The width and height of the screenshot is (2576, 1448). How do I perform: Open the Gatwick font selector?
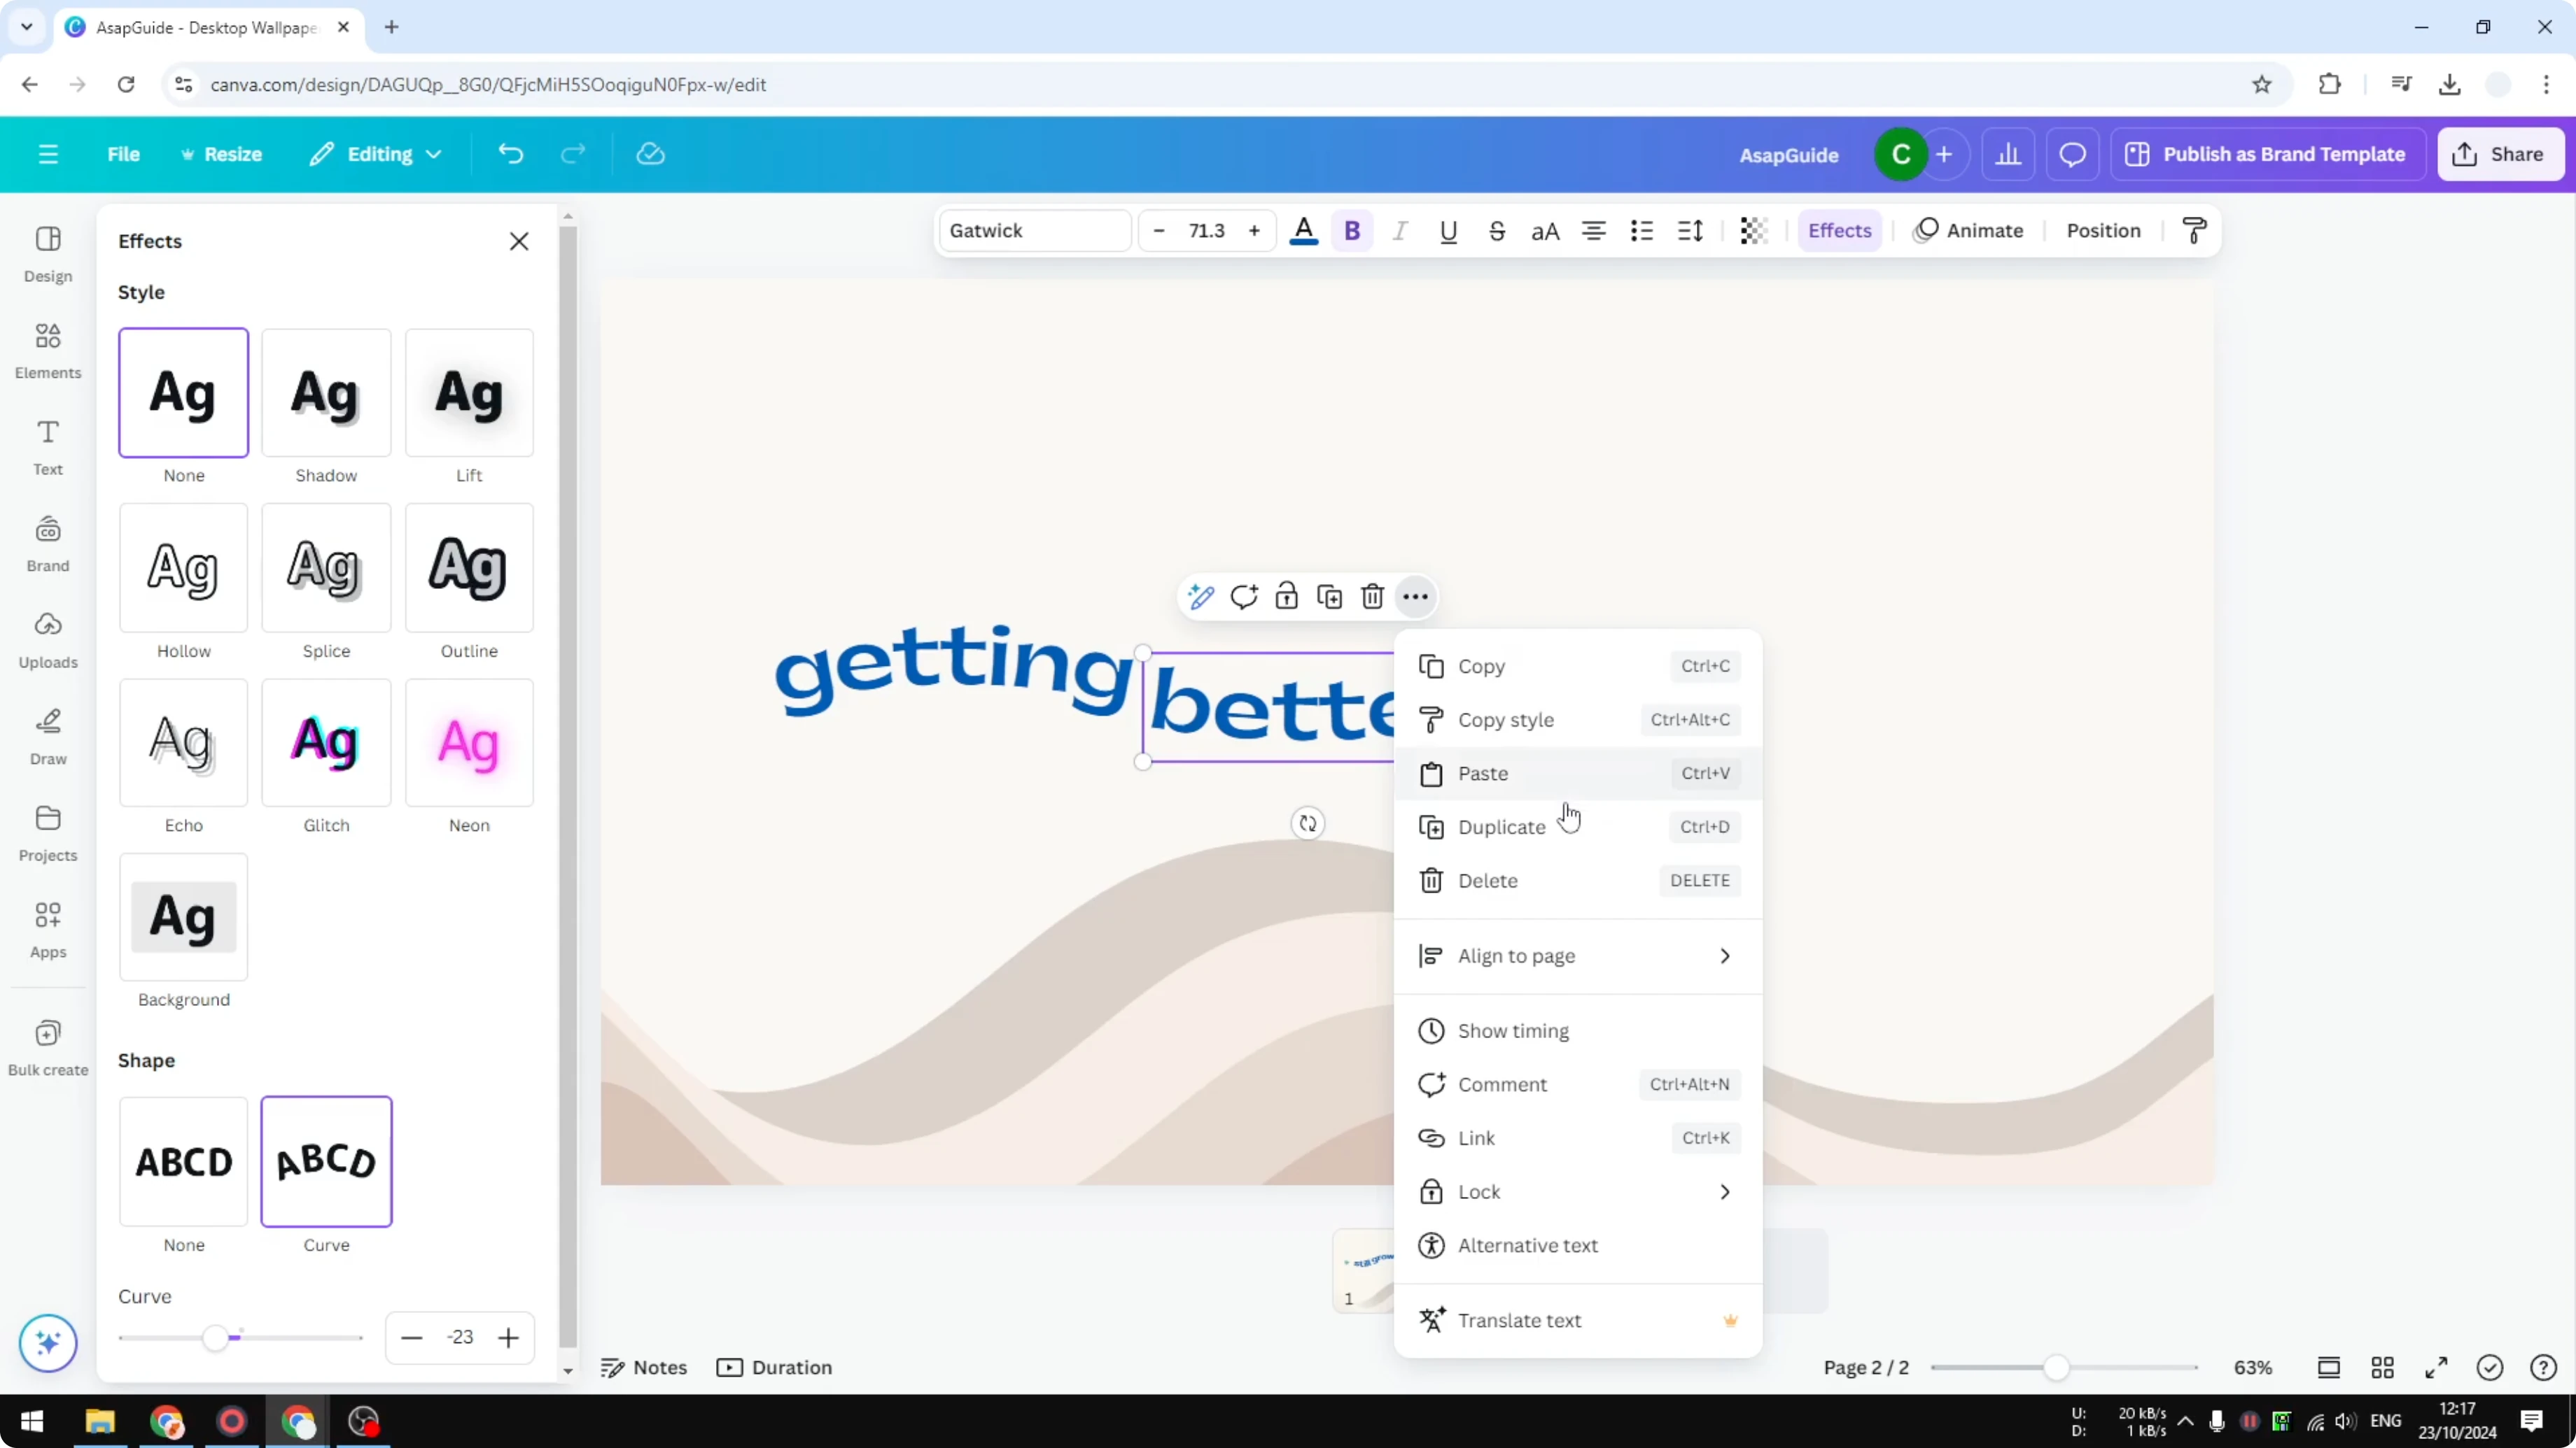pos(1034,230)
